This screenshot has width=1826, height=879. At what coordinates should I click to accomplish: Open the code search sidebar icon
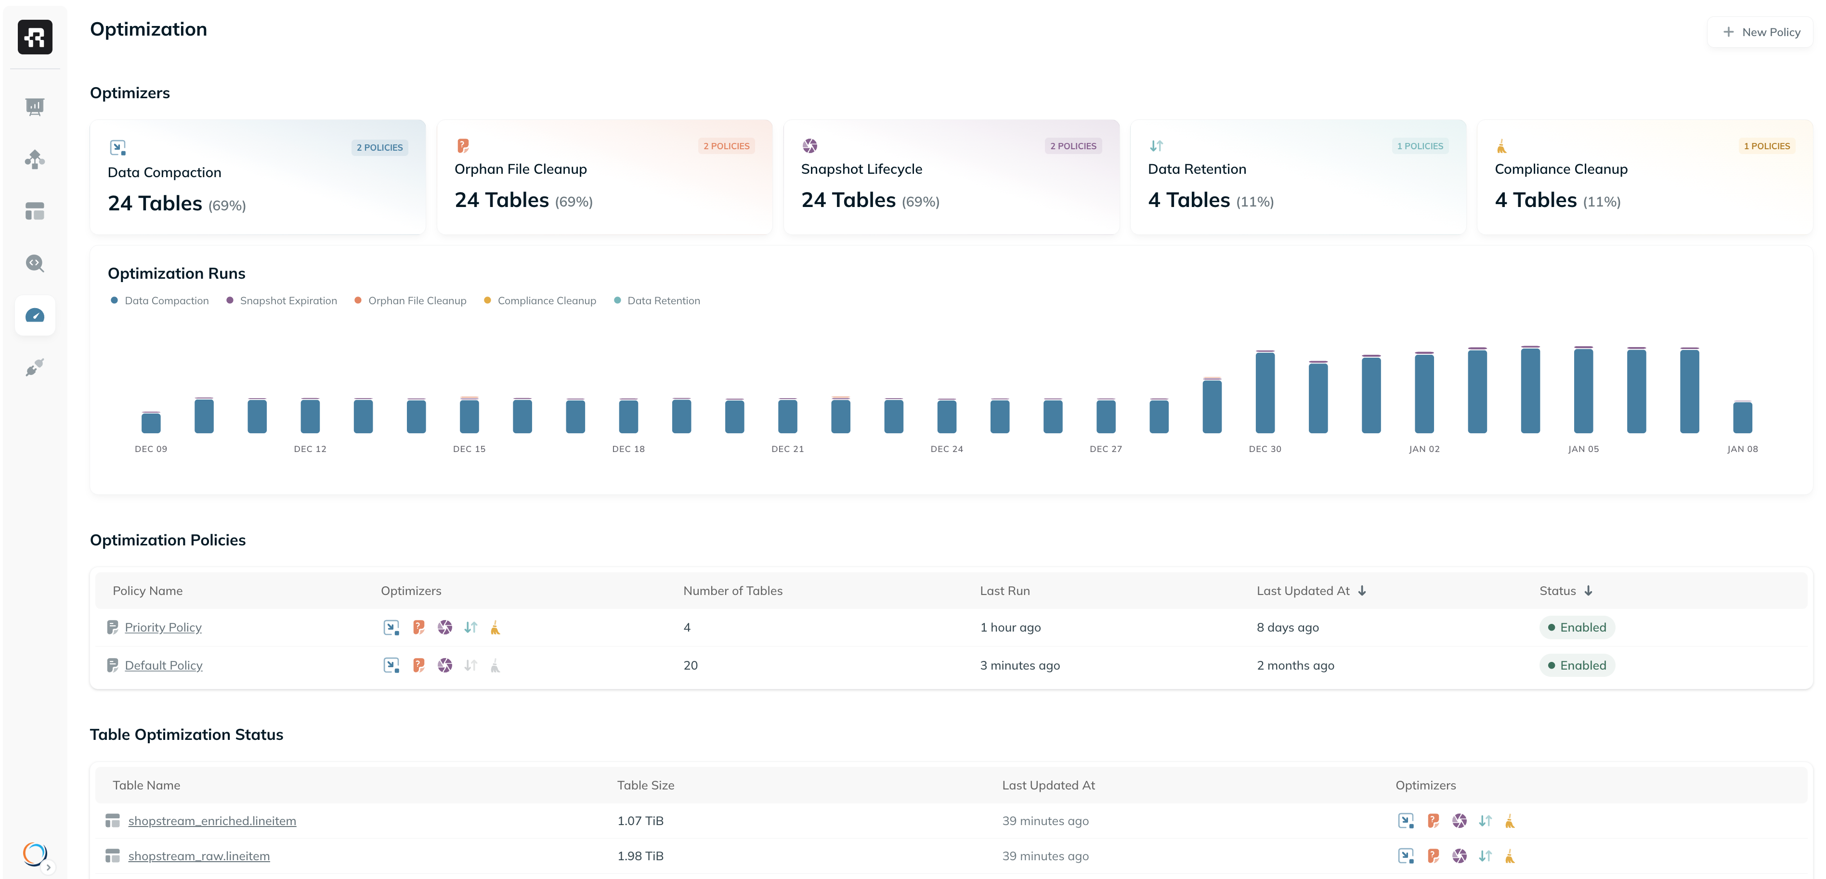[35, 264]
